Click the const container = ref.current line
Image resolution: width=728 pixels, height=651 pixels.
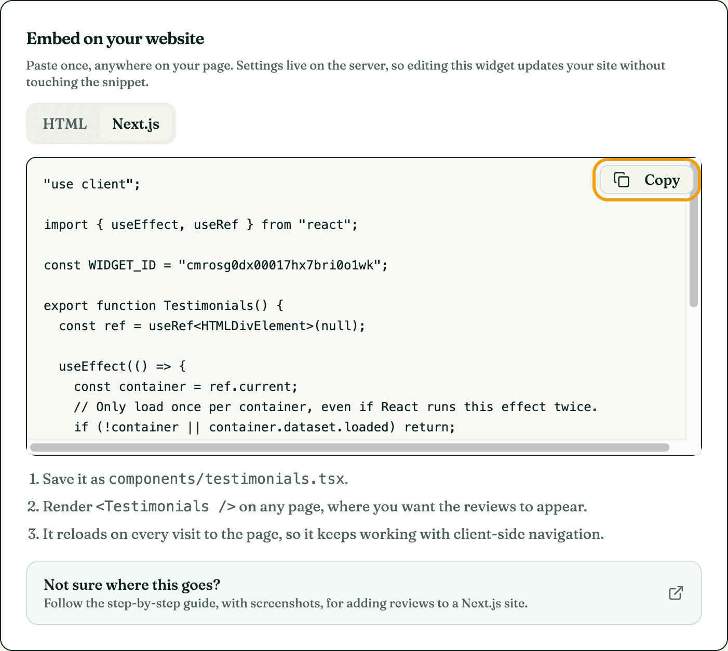186,387
